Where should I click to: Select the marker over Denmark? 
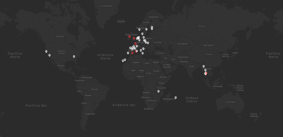coord(142,34)
